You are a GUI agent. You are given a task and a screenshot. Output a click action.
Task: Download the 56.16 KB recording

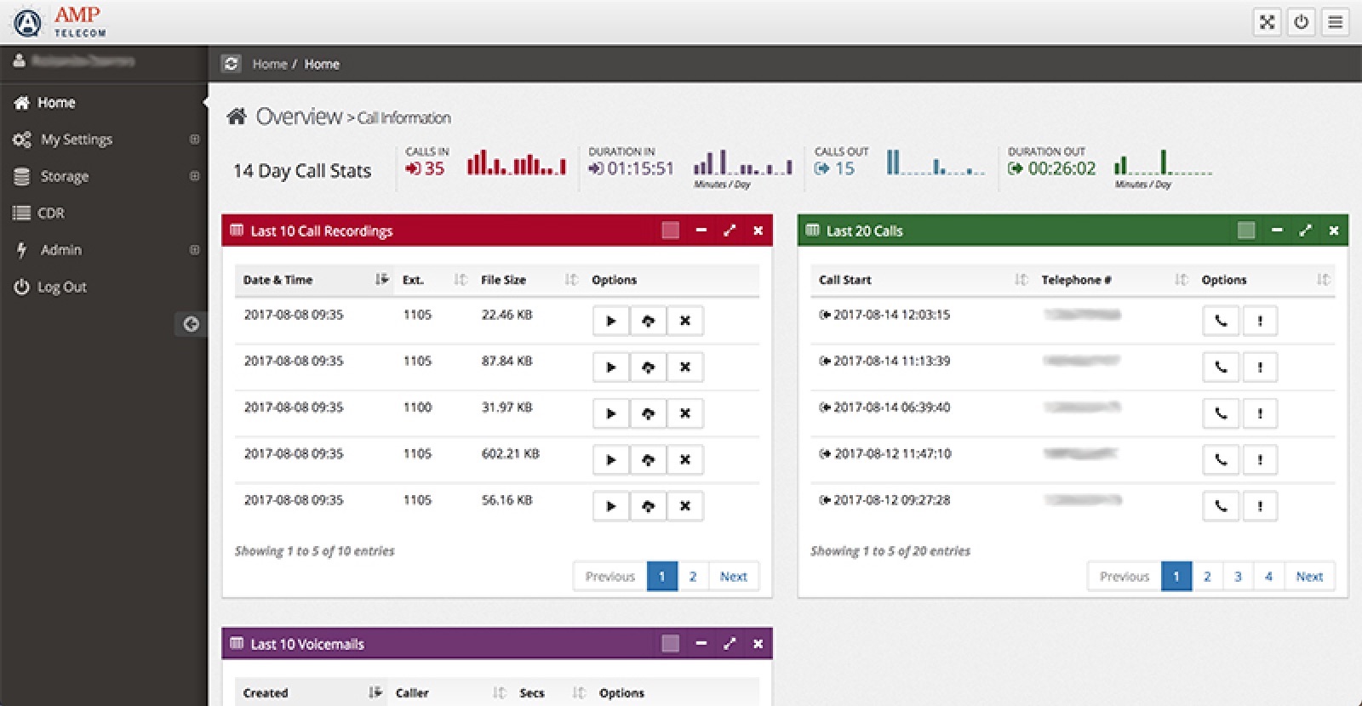click(x=648, y=506)
